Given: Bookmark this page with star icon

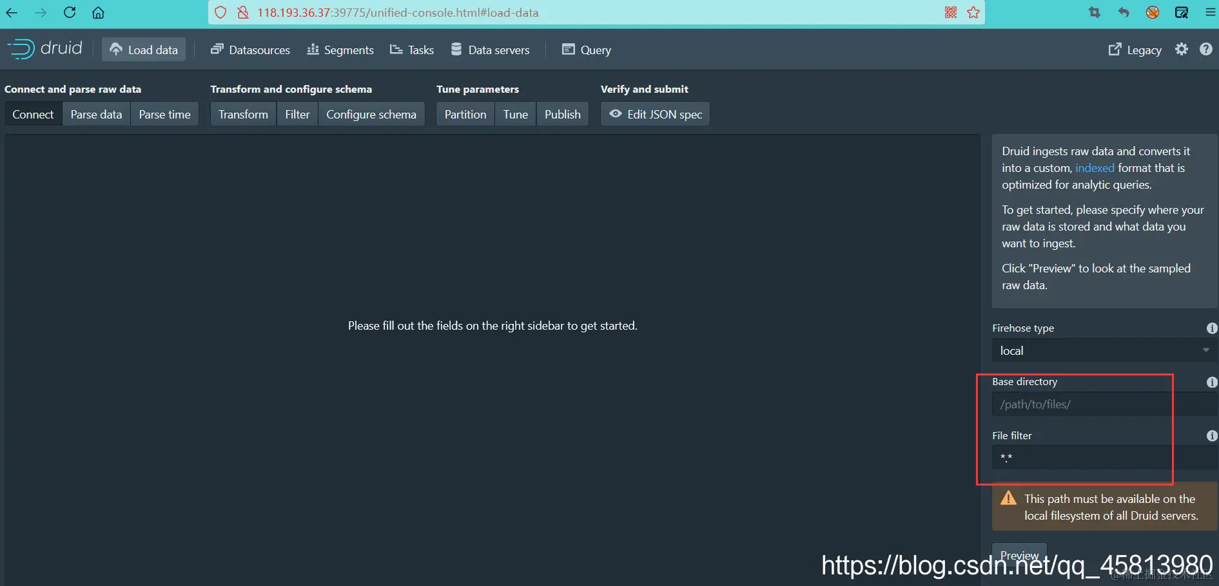Looking at the screenshot, I should pyautogui.click(x=973, y=12).
